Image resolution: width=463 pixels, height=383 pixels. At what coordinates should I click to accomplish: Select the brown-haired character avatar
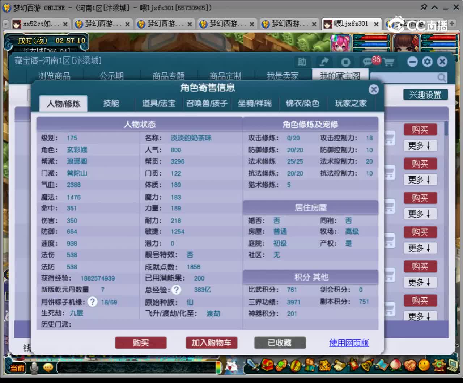click(x=406, y=44)
